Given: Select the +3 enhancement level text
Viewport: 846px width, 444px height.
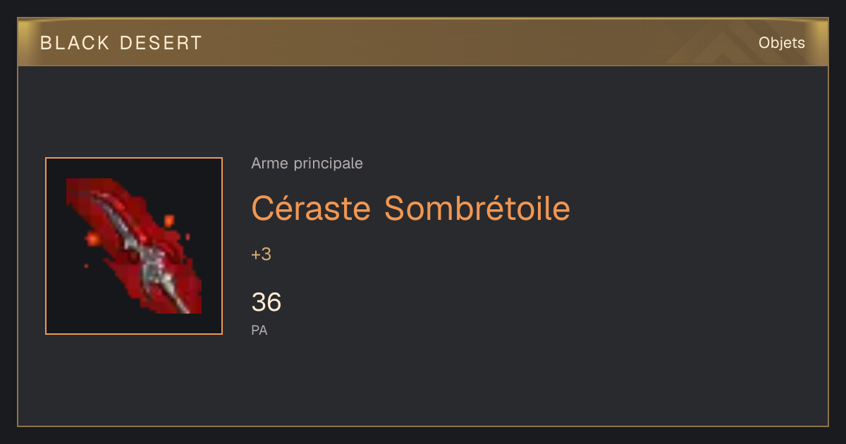Looking at the screenshot, I should click(x=261, y=254).
